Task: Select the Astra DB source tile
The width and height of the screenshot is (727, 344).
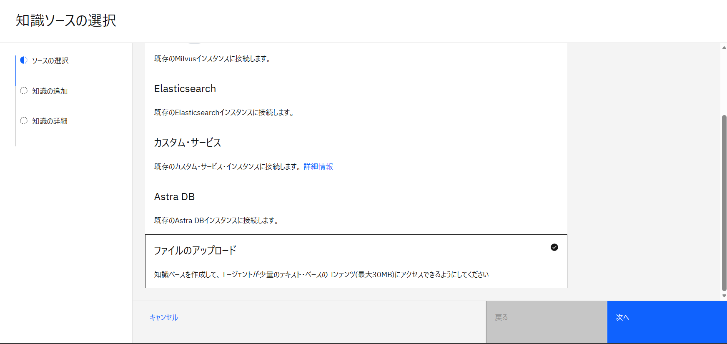Action: [x=356, y=208]
